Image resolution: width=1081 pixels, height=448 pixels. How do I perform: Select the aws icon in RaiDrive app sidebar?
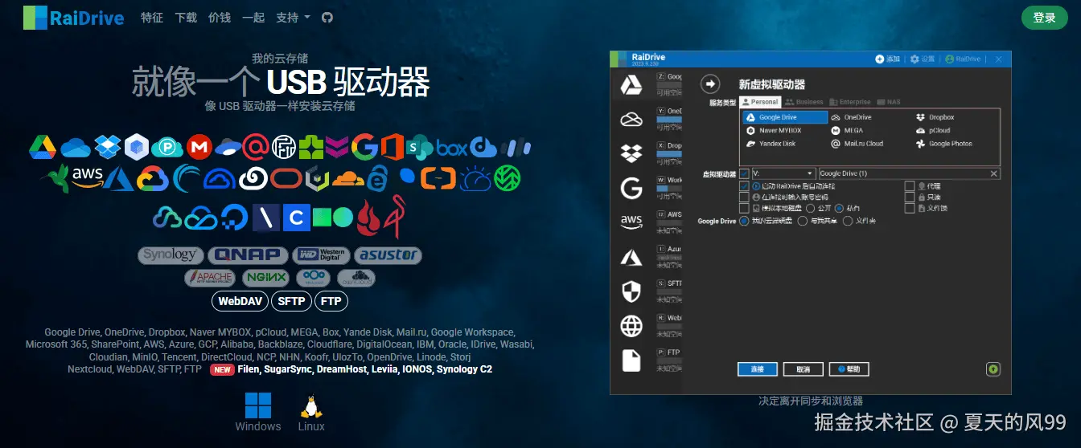tap(631, 222)
